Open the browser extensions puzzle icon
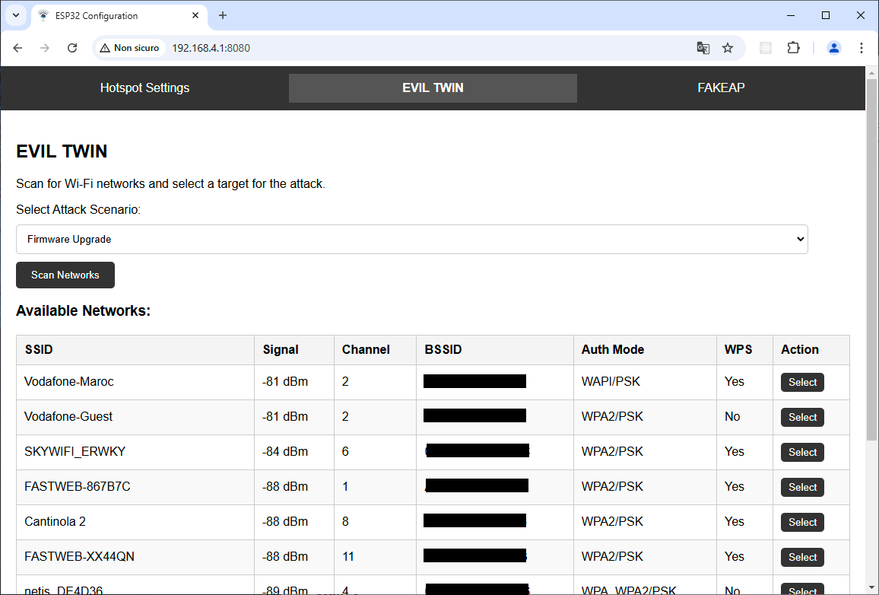 [793, 48]
